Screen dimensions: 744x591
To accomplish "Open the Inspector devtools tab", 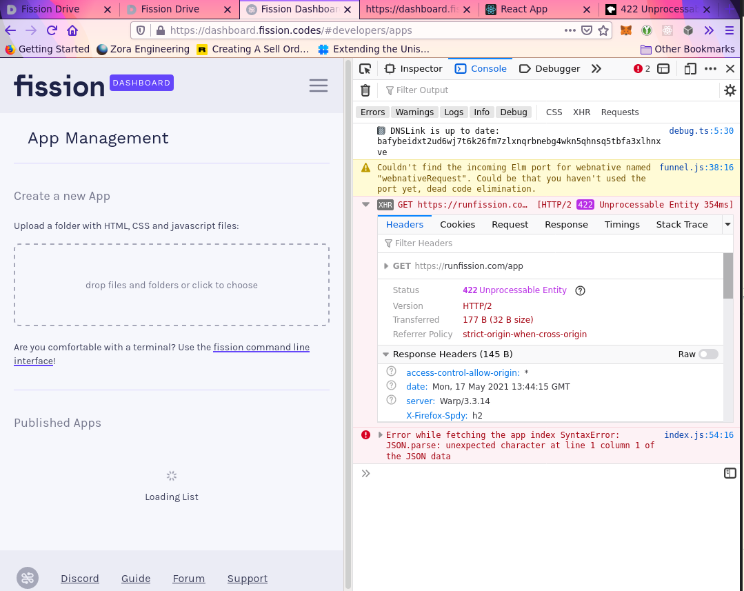I will coord(413,69).
